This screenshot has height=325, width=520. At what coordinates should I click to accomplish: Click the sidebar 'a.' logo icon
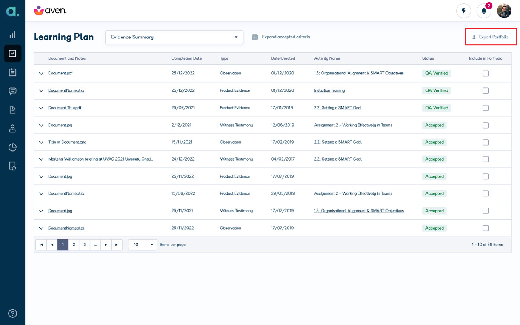(12, 11)
